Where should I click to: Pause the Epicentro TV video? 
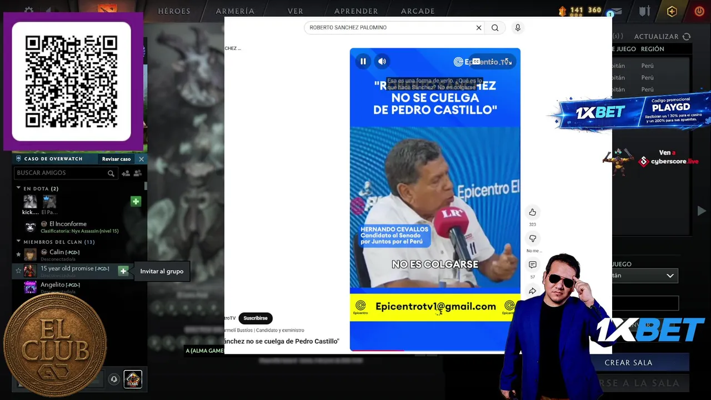pos(363,62)
